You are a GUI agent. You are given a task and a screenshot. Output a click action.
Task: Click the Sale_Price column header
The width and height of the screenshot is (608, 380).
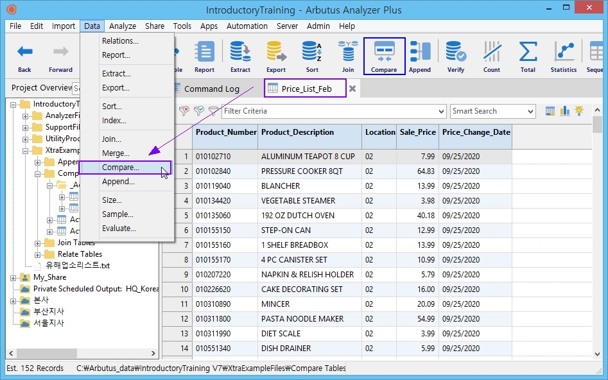click(417, 137)
